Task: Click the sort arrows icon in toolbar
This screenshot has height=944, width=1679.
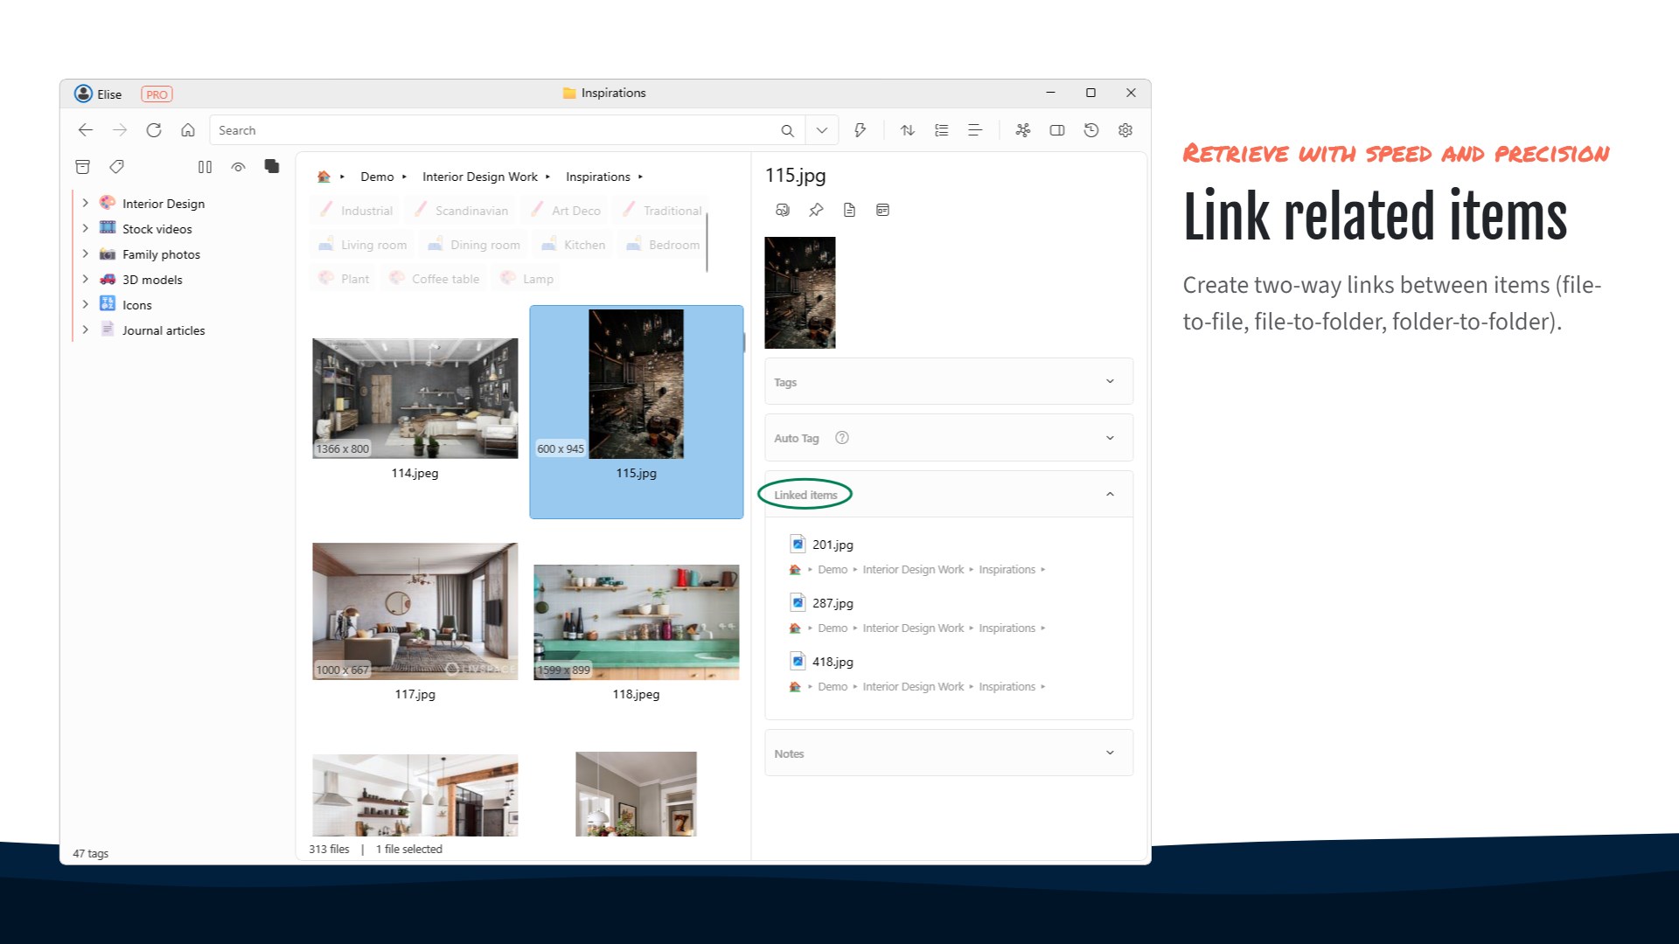Action: [908, 130]
